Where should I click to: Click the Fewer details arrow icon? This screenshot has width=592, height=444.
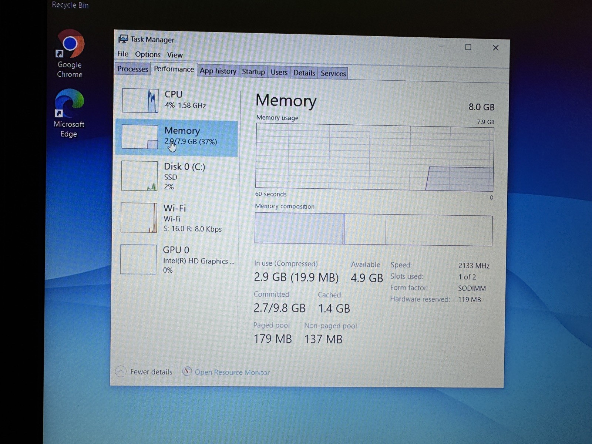click(121, 371)
